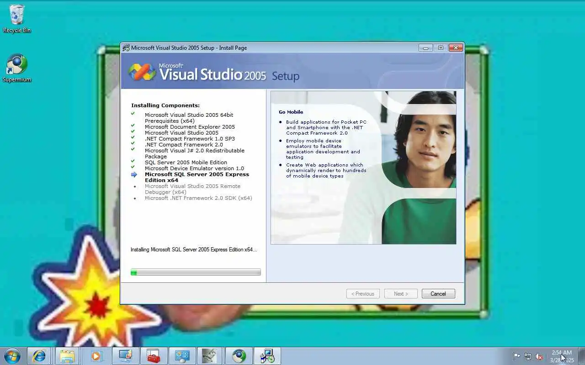The image size is (585, 365).
Task: Open the clock and date display
Action: (x=562, y=356)
